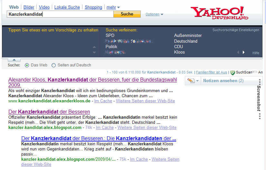Click kanzler-kandidat-alex.blogspot.com/2009/04/... URL text

pyautogui.click(x=68, y=159)
